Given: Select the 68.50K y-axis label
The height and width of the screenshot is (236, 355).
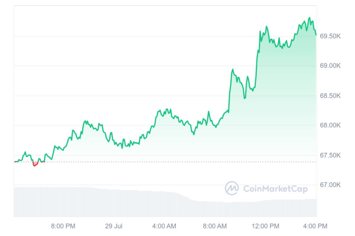Looking at the screenshot, I should coord(330,96).
